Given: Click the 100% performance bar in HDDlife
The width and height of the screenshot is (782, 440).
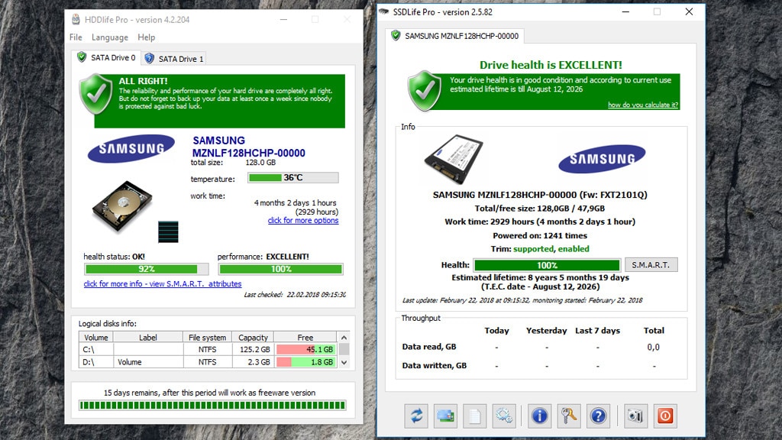Looking at the screenshot, I should pos(281,269).
